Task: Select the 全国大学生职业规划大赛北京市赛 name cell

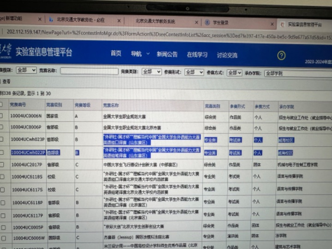Action: [x=132, y=128]
